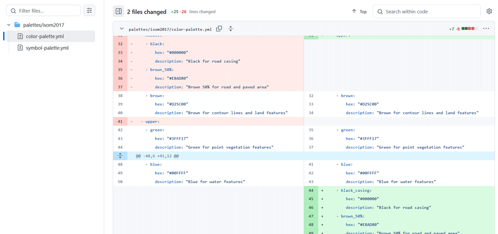Viewport: 498px width, 234px height.
Task: Collapse the color-palette.yml diff
Action: click(122, 29)
